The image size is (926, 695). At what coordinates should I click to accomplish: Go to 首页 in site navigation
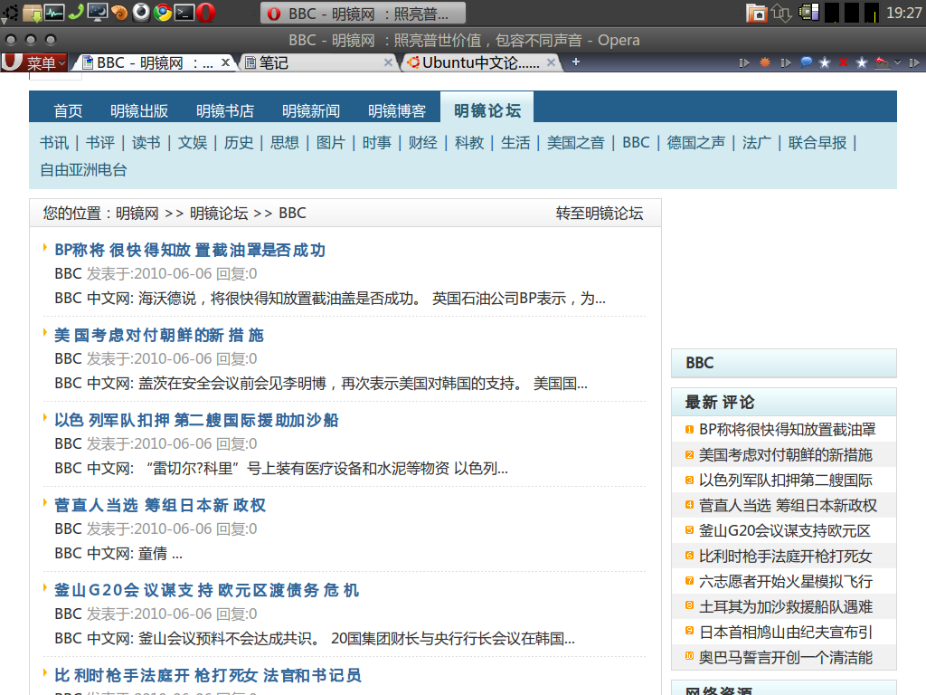[x=68, y=110]
